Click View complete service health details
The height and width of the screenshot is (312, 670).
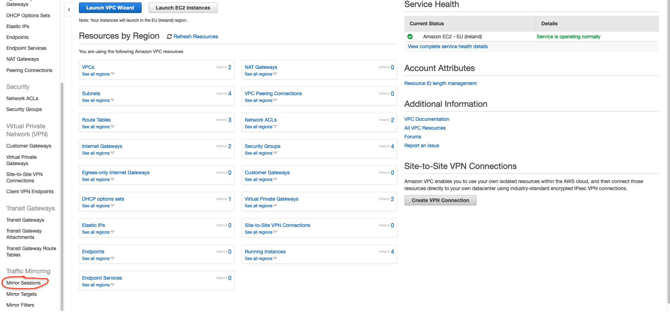tap(448, 46)
